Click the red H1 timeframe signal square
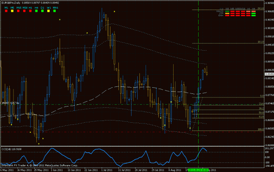Image resolution: width=274 pixels, height=172 pixels. (x=30, y=11)
